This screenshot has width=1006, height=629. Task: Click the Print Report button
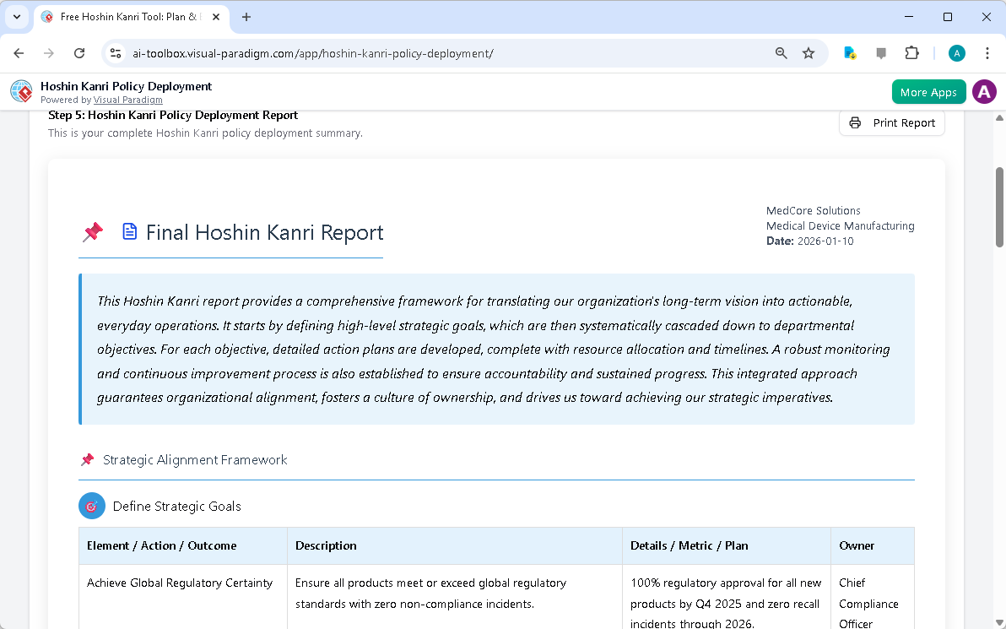tap(891, 122)
